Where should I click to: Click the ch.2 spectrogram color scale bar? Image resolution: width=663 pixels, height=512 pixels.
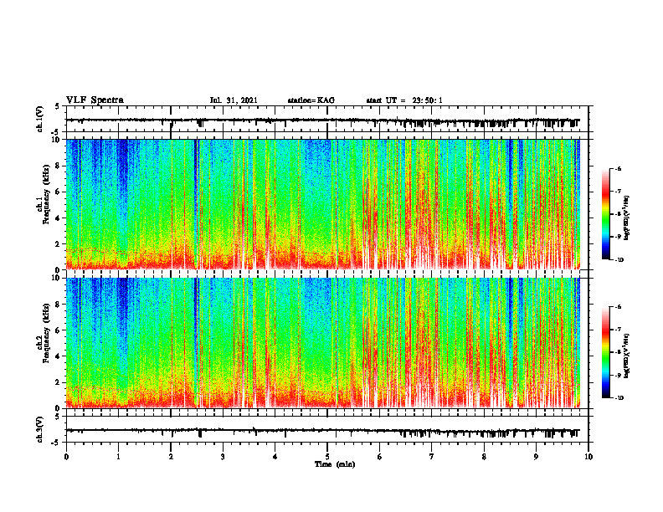(606, 352)
